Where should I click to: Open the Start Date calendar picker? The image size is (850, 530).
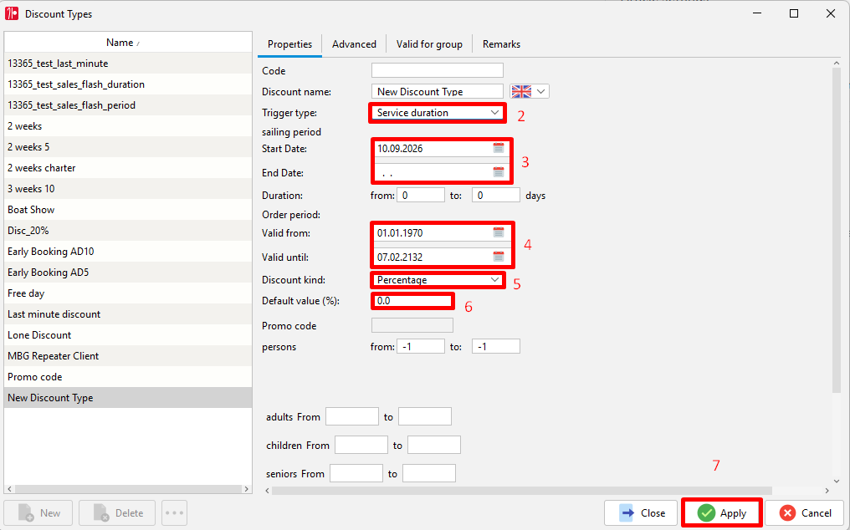(x=498, y=148)
